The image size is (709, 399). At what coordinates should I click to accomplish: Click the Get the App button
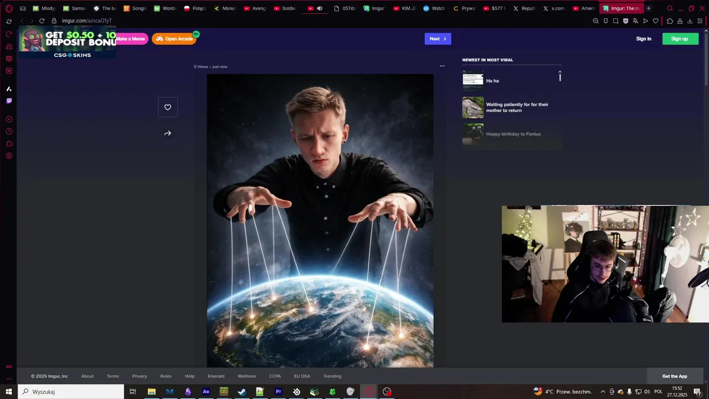coord(675,376)
